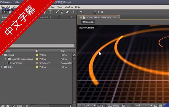The height and width of the screenshot is (107, 169).
Task: Select the Eraser tool
Action: 67,12
